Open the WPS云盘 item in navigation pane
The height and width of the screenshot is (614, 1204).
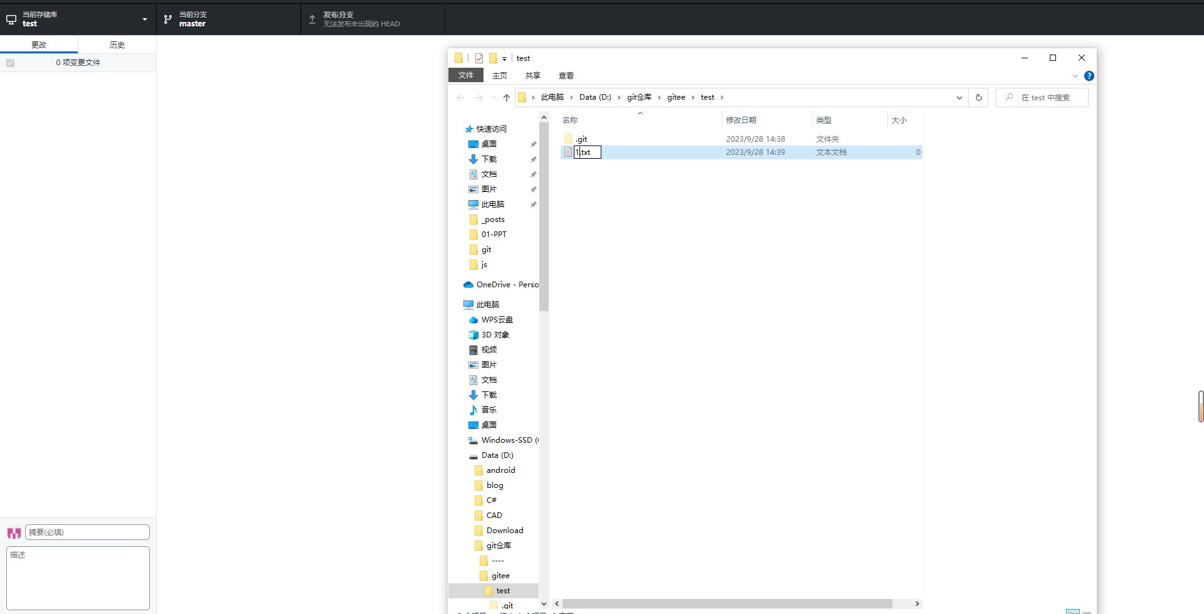(497, 320)
